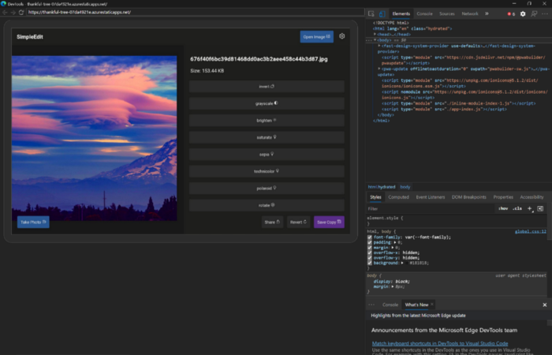Uncheck the font-family CSS property
Screen dimensions: 552x355
371,237
